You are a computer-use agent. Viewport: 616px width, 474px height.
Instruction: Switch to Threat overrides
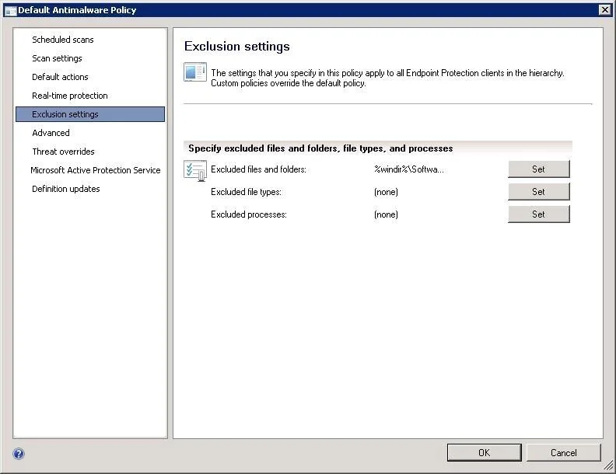(63, 152)
